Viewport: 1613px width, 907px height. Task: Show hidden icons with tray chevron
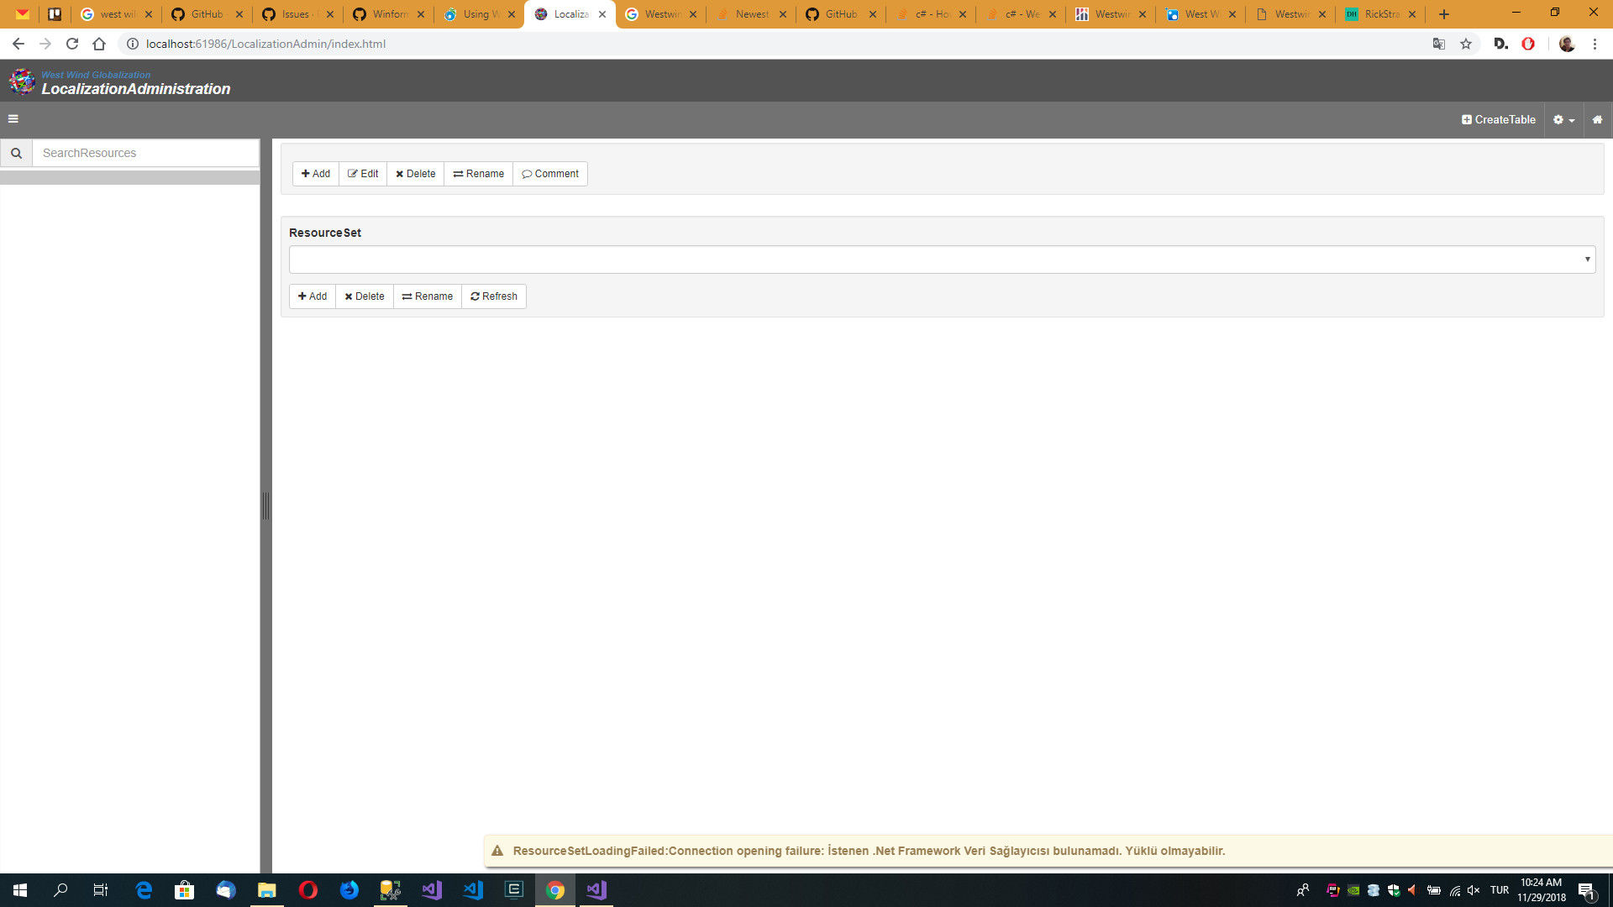coord(1305,890)
